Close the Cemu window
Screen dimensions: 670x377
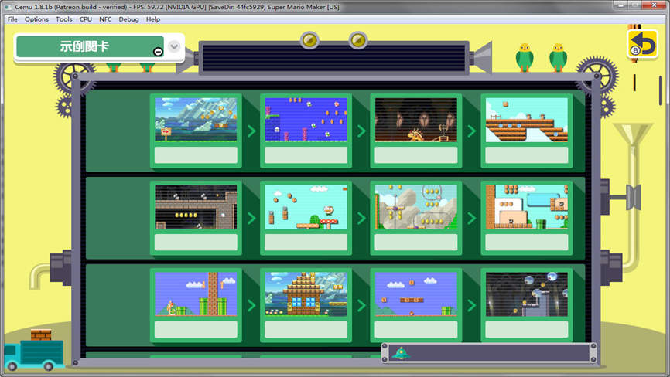click(654, 5)
